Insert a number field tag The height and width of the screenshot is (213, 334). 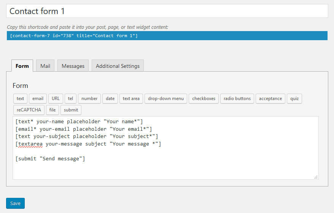89,99
